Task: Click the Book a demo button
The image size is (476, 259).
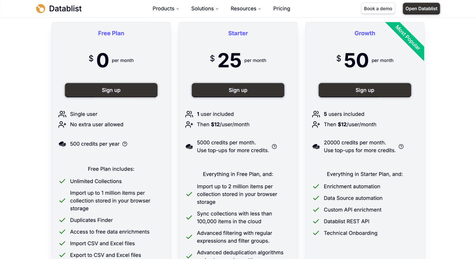Action: click(378, 8)
